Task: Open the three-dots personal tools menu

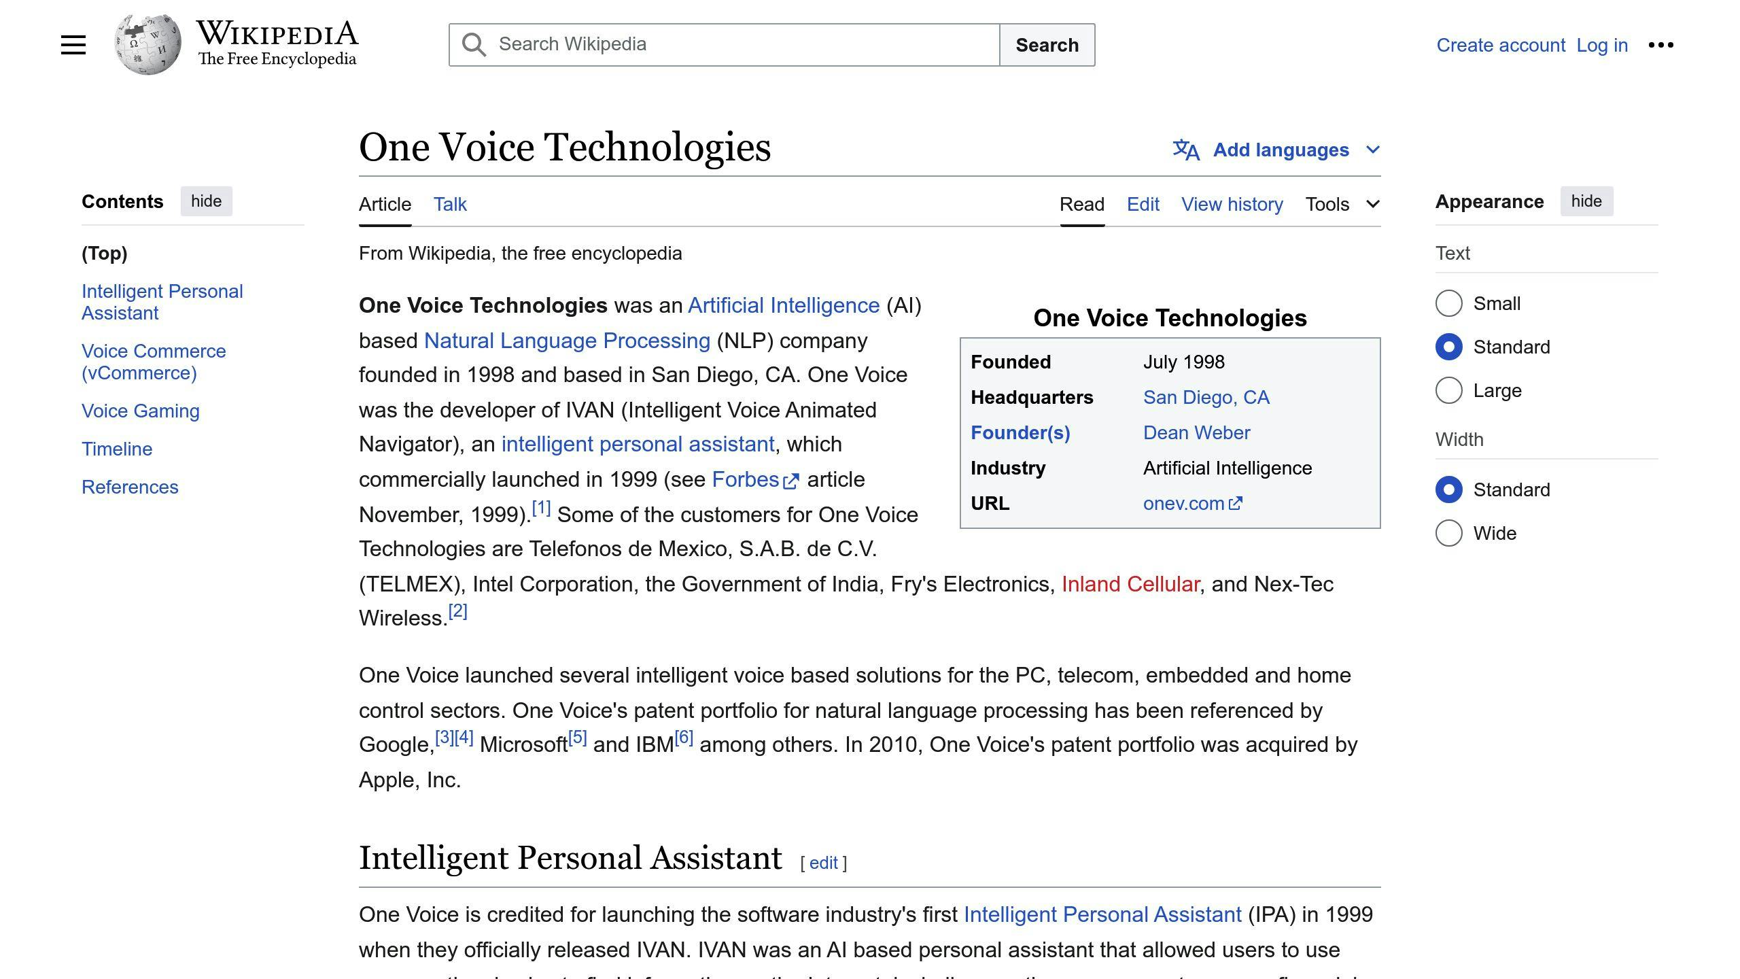Action: [1660, 45]
